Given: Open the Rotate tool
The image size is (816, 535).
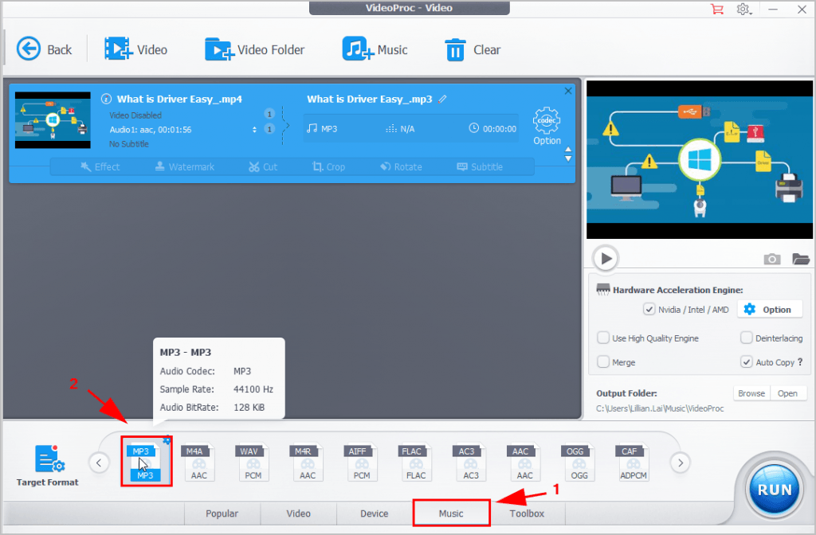Looking at the screenshot, I should tap(401, 167).
